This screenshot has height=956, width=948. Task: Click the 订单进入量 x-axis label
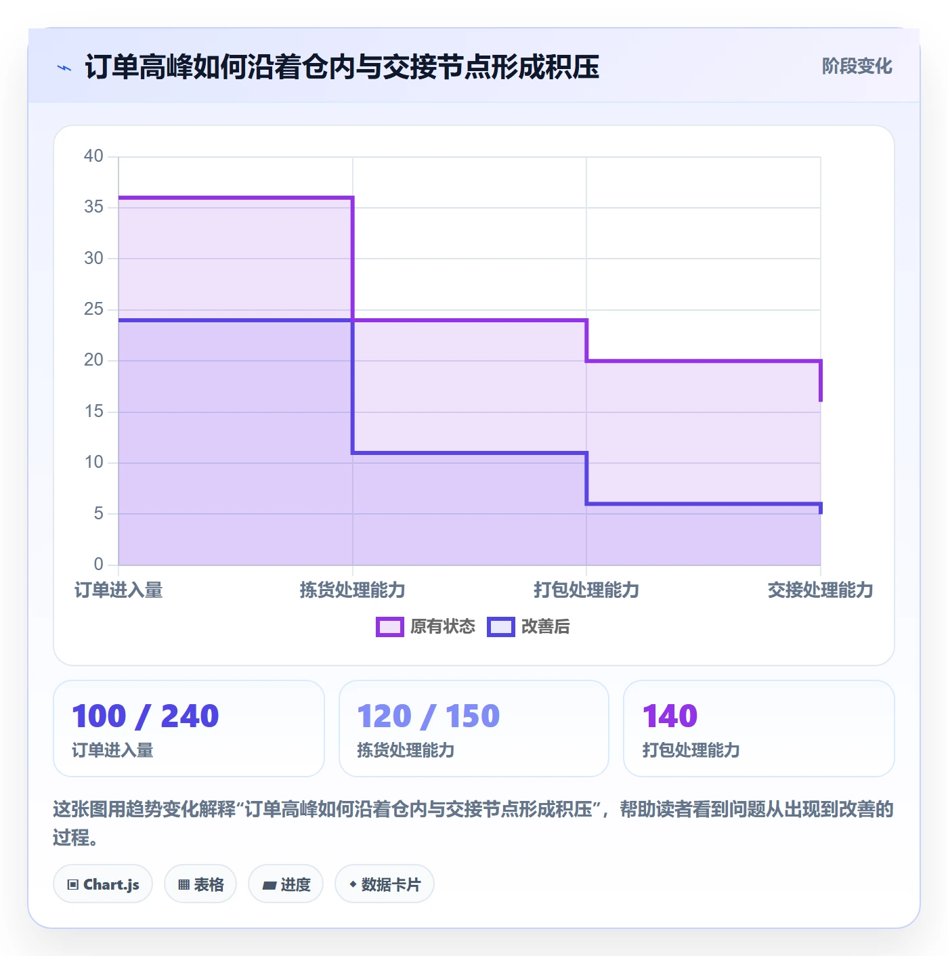118,590
